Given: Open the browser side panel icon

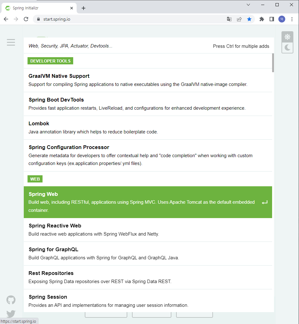Looking at the screenshot, I should [272, 19].
